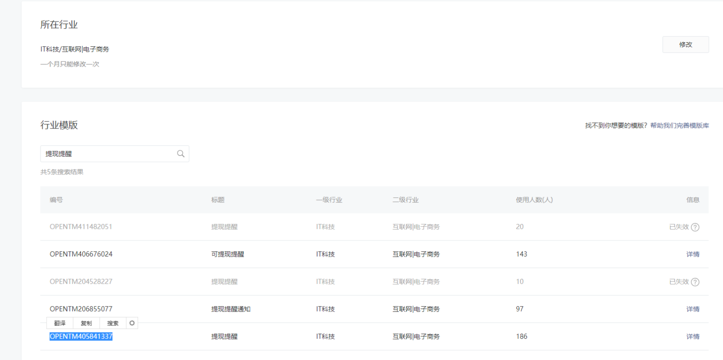
Task: Click template number OPENTM406676024
Action: click(x=81, y=254)
